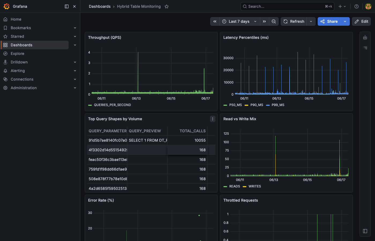
Task: Expand the Dashboards section chevron
Action: (x=75, y=45)
